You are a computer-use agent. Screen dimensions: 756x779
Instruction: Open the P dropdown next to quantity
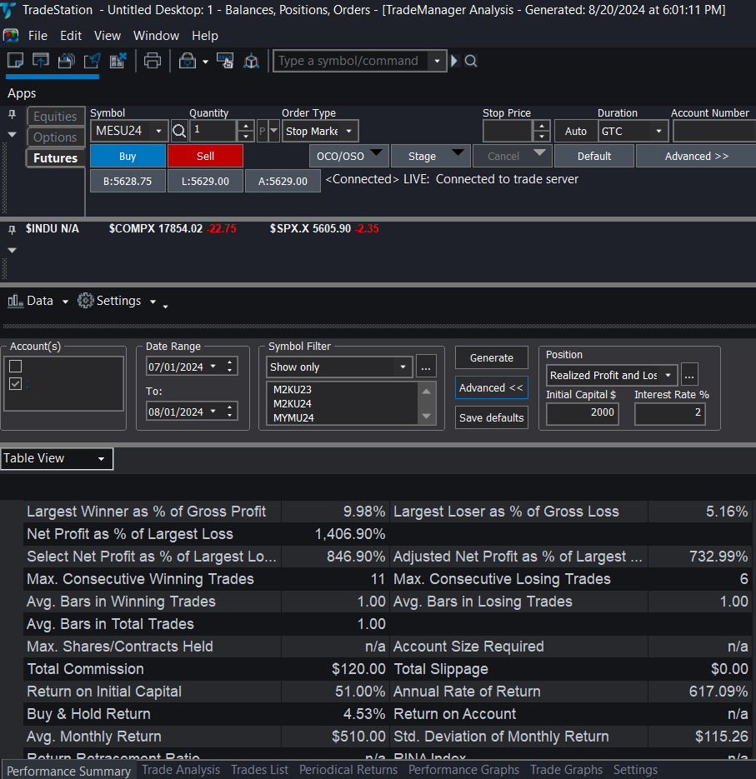[x=273, y=131]
